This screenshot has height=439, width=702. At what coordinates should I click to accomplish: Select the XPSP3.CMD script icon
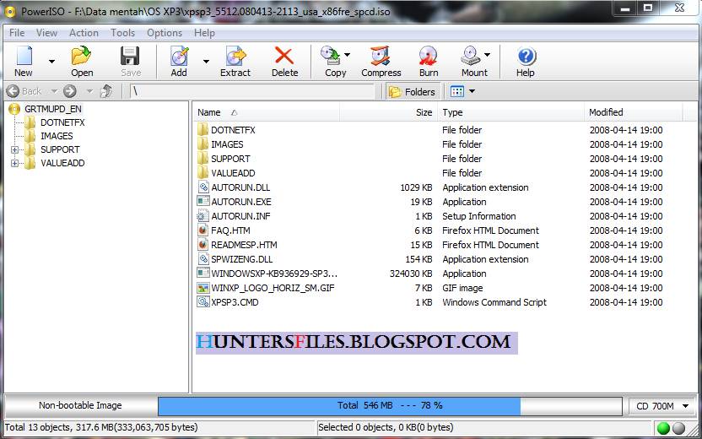[x=203, y=302]
